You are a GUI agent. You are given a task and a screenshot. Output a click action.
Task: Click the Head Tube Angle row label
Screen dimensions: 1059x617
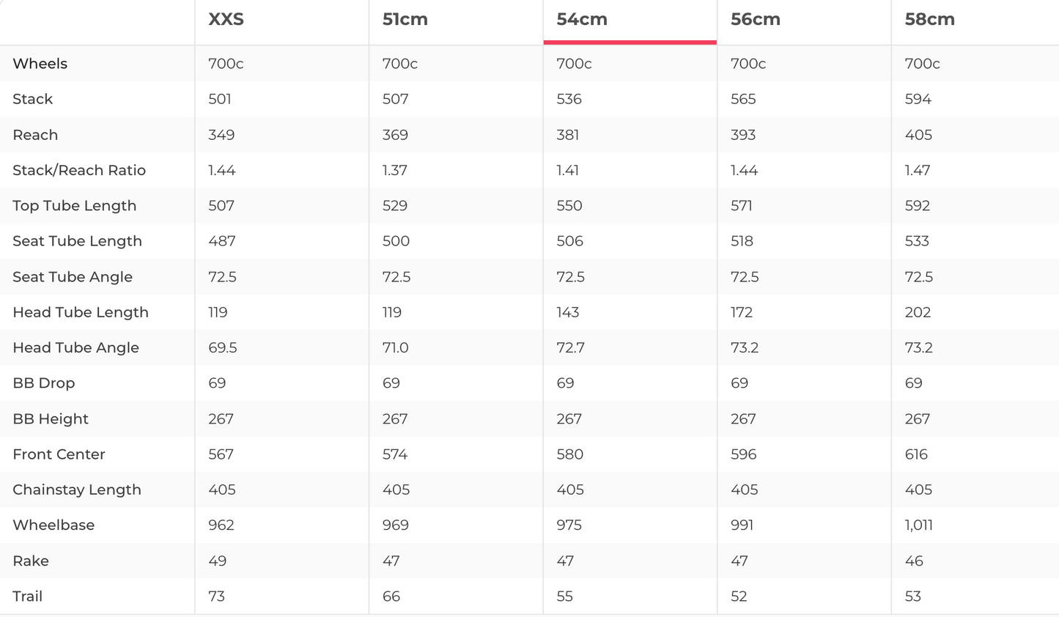point(75,347)
